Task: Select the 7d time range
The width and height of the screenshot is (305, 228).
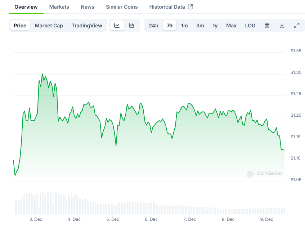Action: 170,26
